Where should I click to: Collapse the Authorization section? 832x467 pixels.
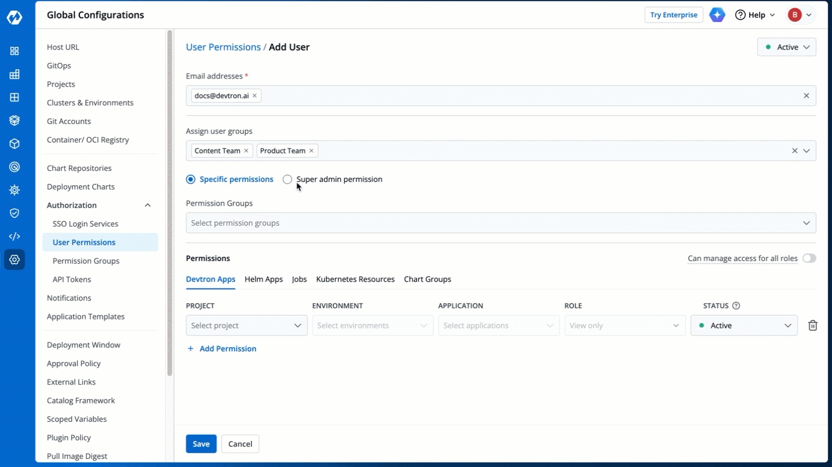point(148,205)
